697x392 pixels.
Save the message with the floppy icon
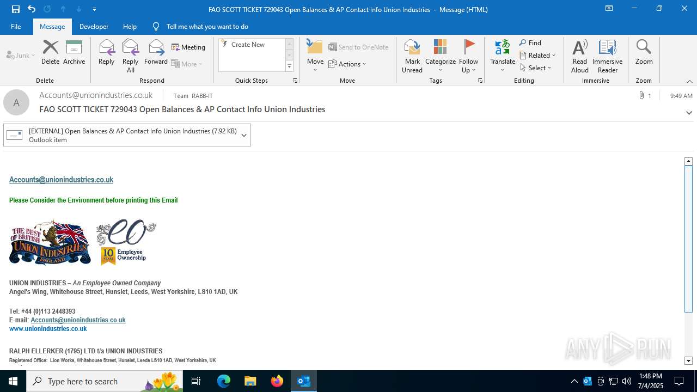16,9
